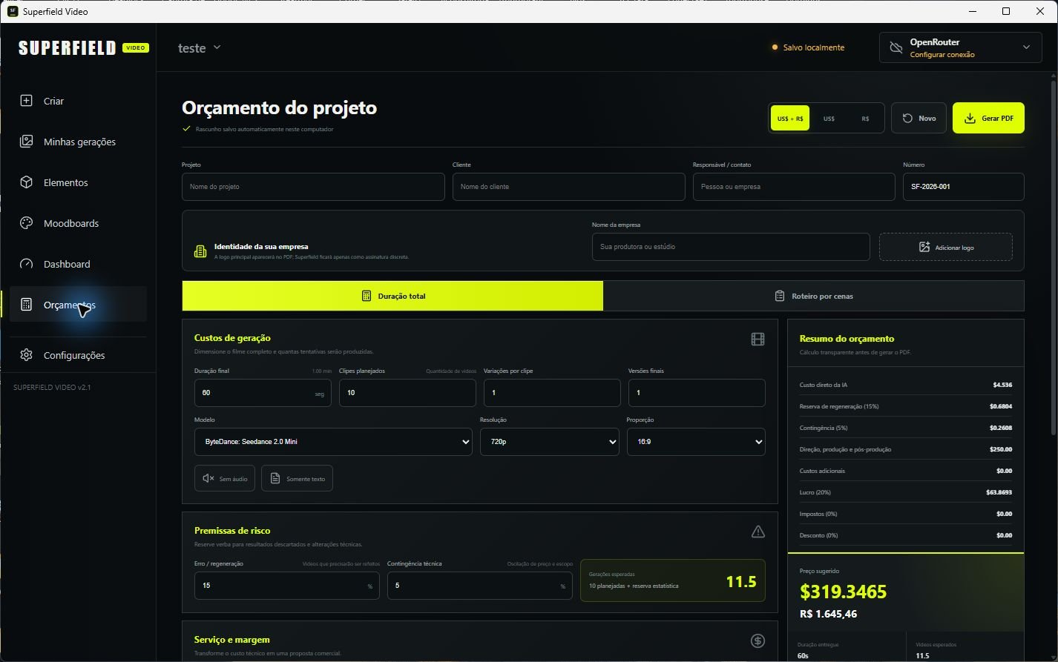Click the Variações por clipe field
The image size is (1058, 662).
[552, 393]
